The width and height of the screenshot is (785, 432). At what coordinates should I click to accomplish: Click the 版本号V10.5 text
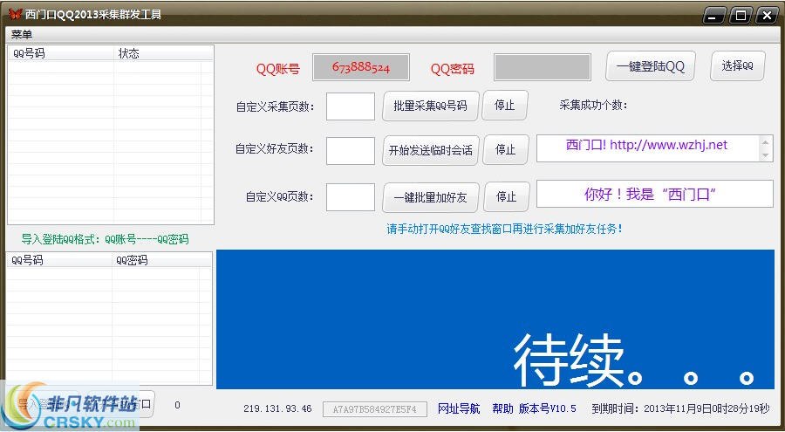pyautogui.click(x=547, y=408)
